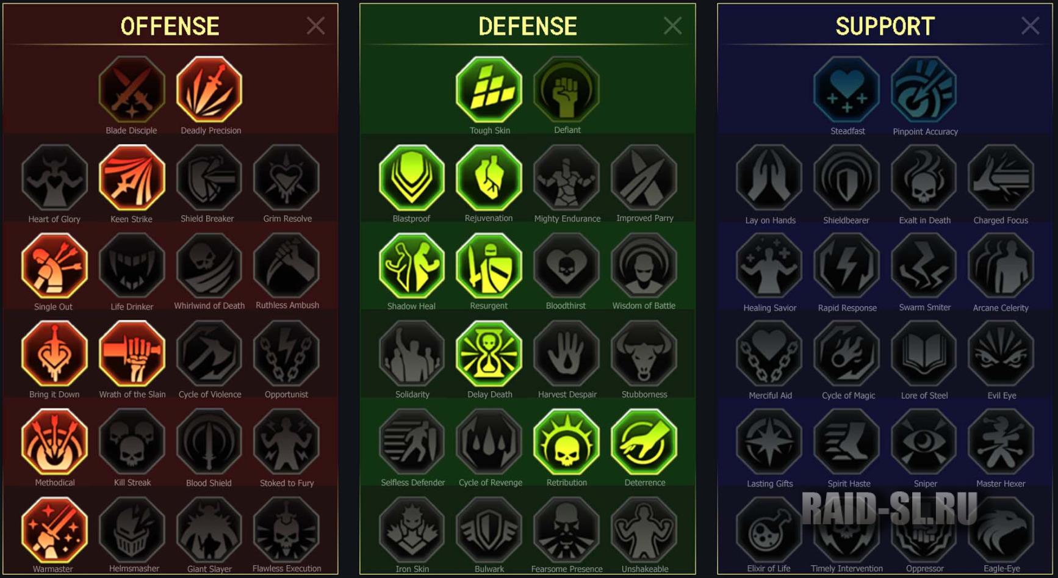1058x578 pixels.
Task: Pick the Delay Death hourglass icon
Action: (x=489, y=353)
